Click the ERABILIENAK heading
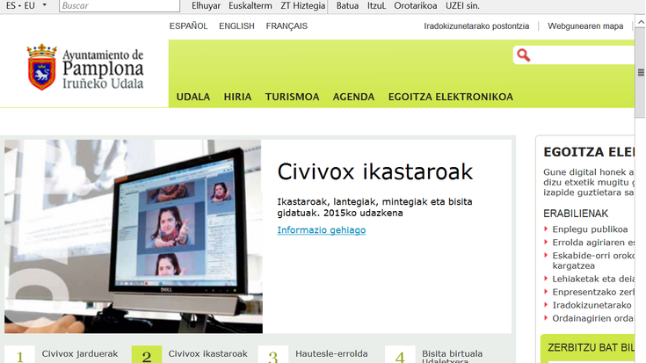Screen dimensions: 646x363 [576, 214]
